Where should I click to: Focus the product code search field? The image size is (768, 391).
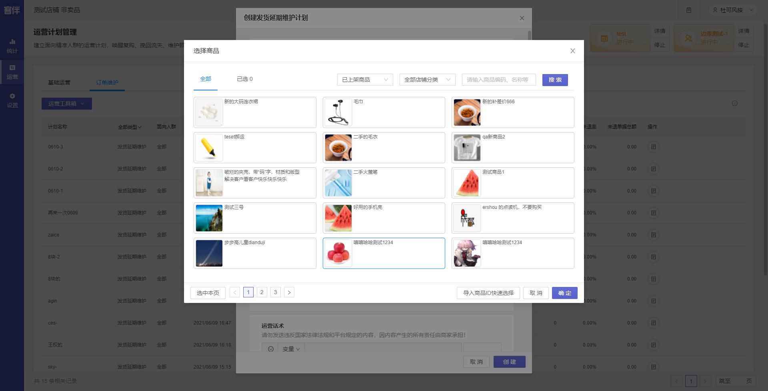(x=498, y=80)
